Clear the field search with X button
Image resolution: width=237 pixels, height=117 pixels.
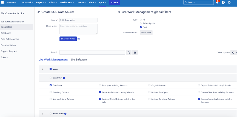click(135, 52)
